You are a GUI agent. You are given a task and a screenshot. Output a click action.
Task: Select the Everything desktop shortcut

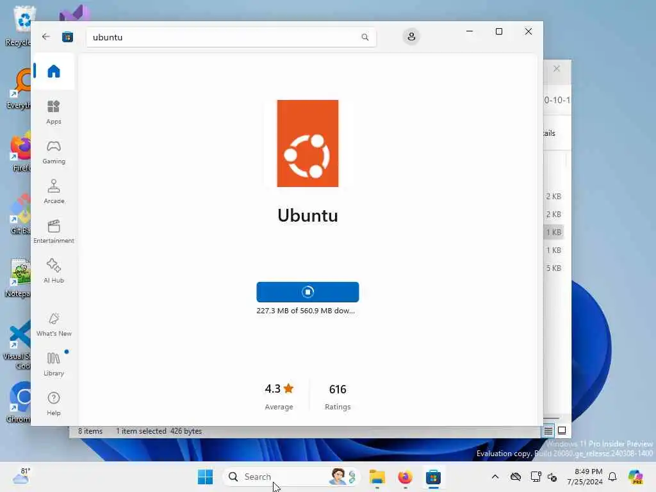19,88
